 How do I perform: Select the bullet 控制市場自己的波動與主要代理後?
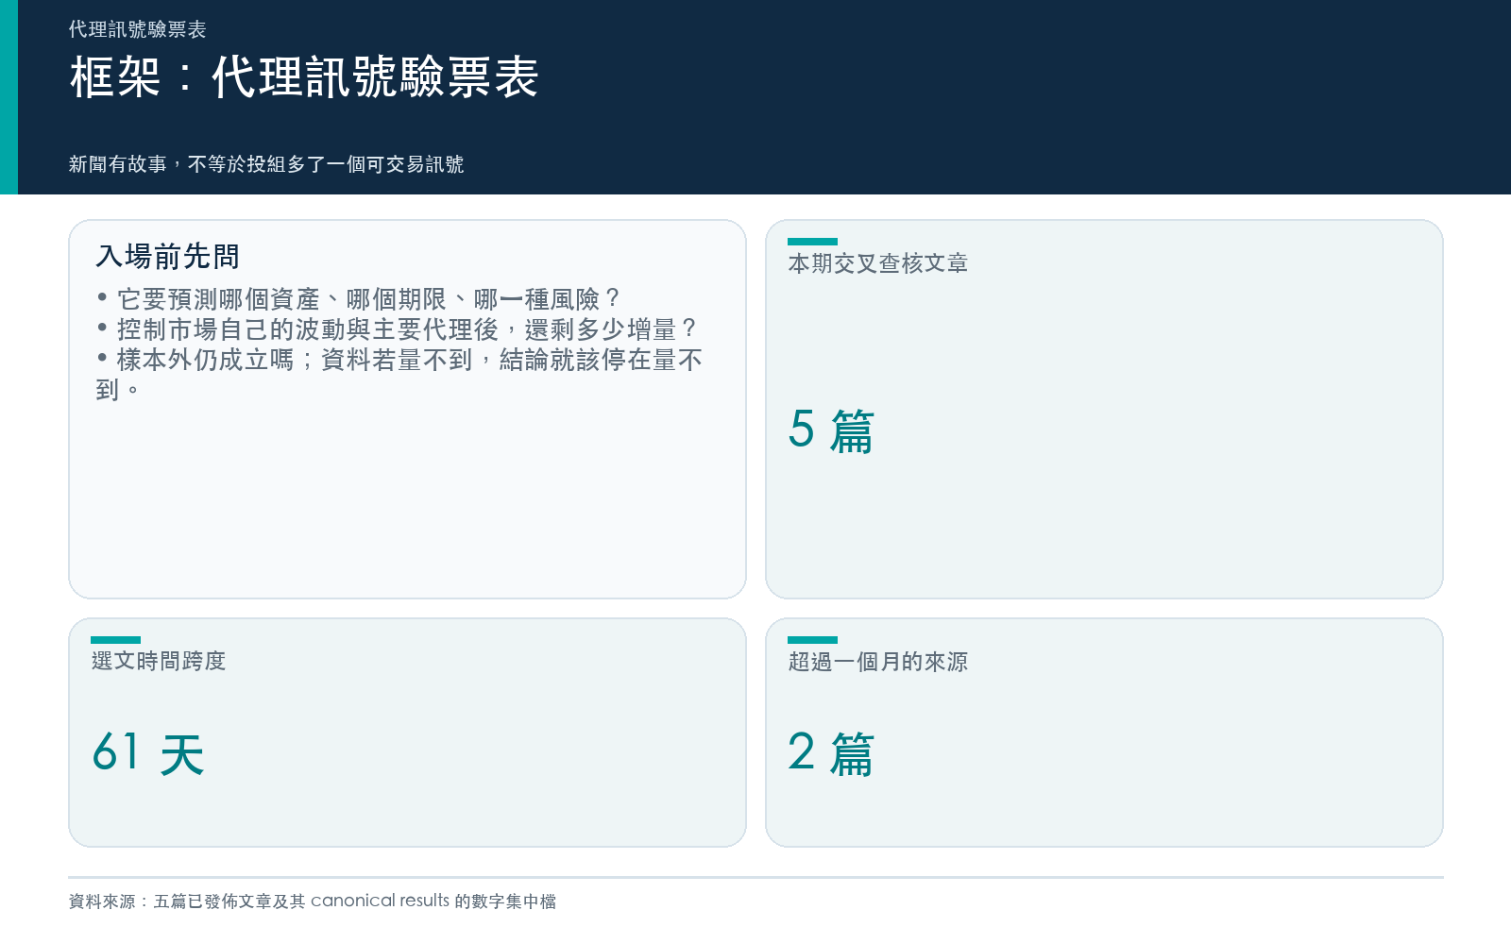coord(398,329)
